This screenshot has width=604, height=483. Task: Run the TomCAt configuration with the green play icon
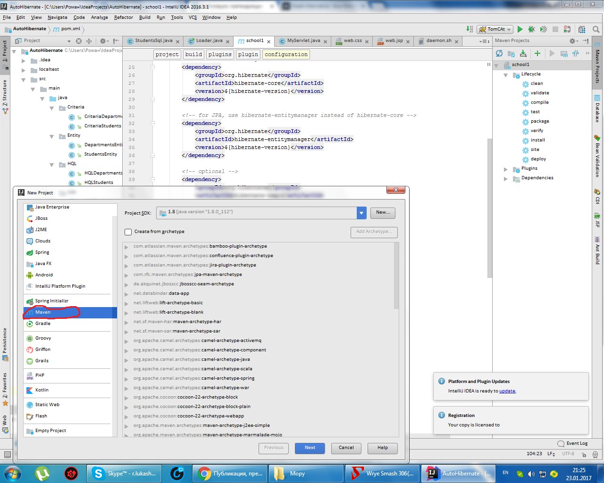point(520,29)
